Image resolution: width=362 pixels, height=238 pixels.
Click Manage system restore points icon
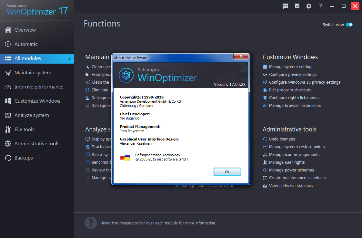tap(265, 147)
